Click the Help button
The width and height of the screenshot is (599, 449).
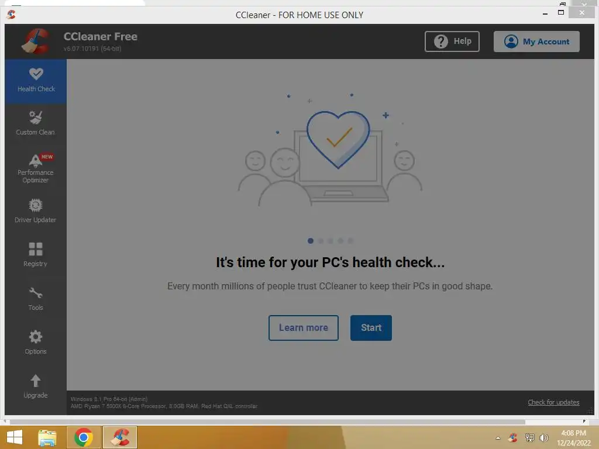tap(452, 42)
